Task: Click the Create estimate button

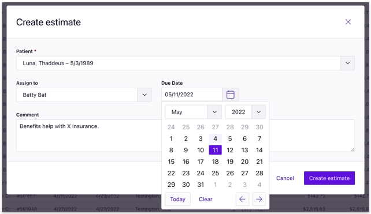Action: click(x=329, y=178)
